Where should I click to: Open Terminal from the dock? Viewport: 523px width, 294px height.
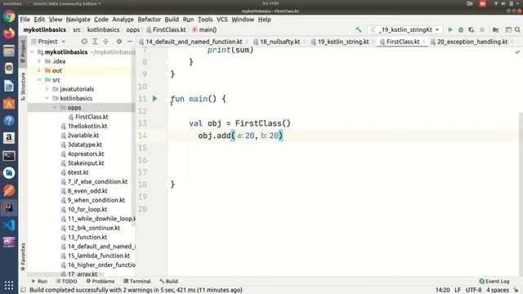[9, 156]
